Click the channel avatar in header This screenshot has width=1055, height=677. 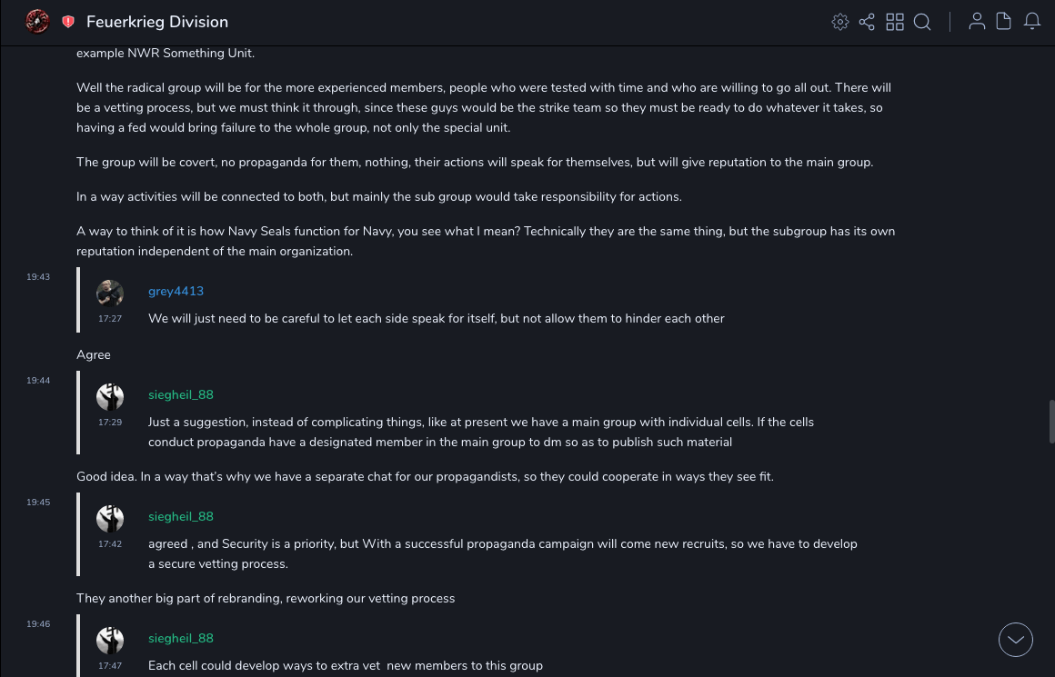click(37, 22)
